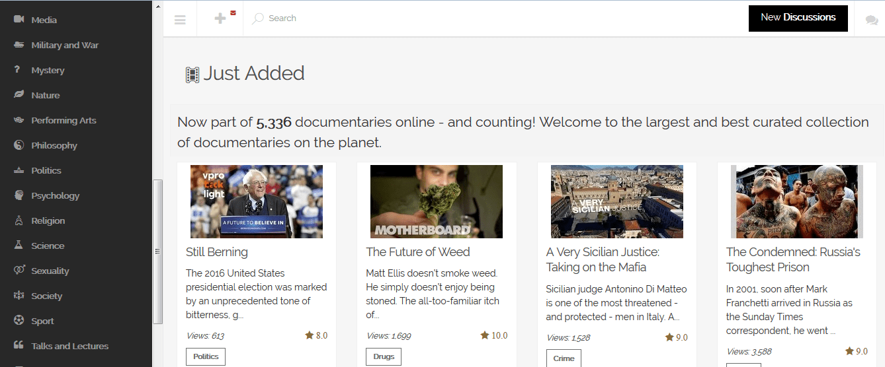Click The Condemned prison thumbnail
This screenshot has height=367, width=885.
click(x=797, y=201)
